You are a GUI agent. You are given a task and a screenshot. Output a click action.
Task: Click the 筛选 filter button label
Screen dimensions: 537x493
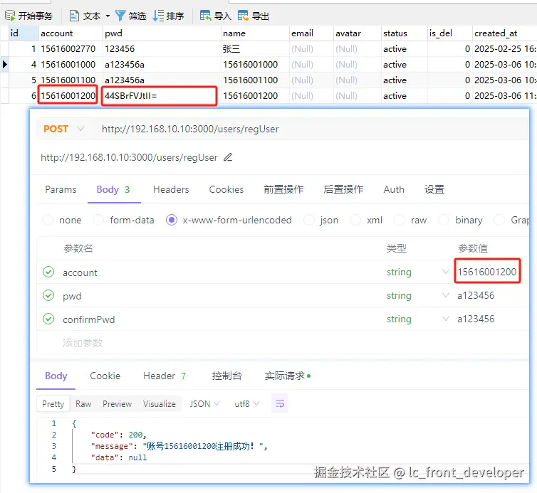(137, 16)
